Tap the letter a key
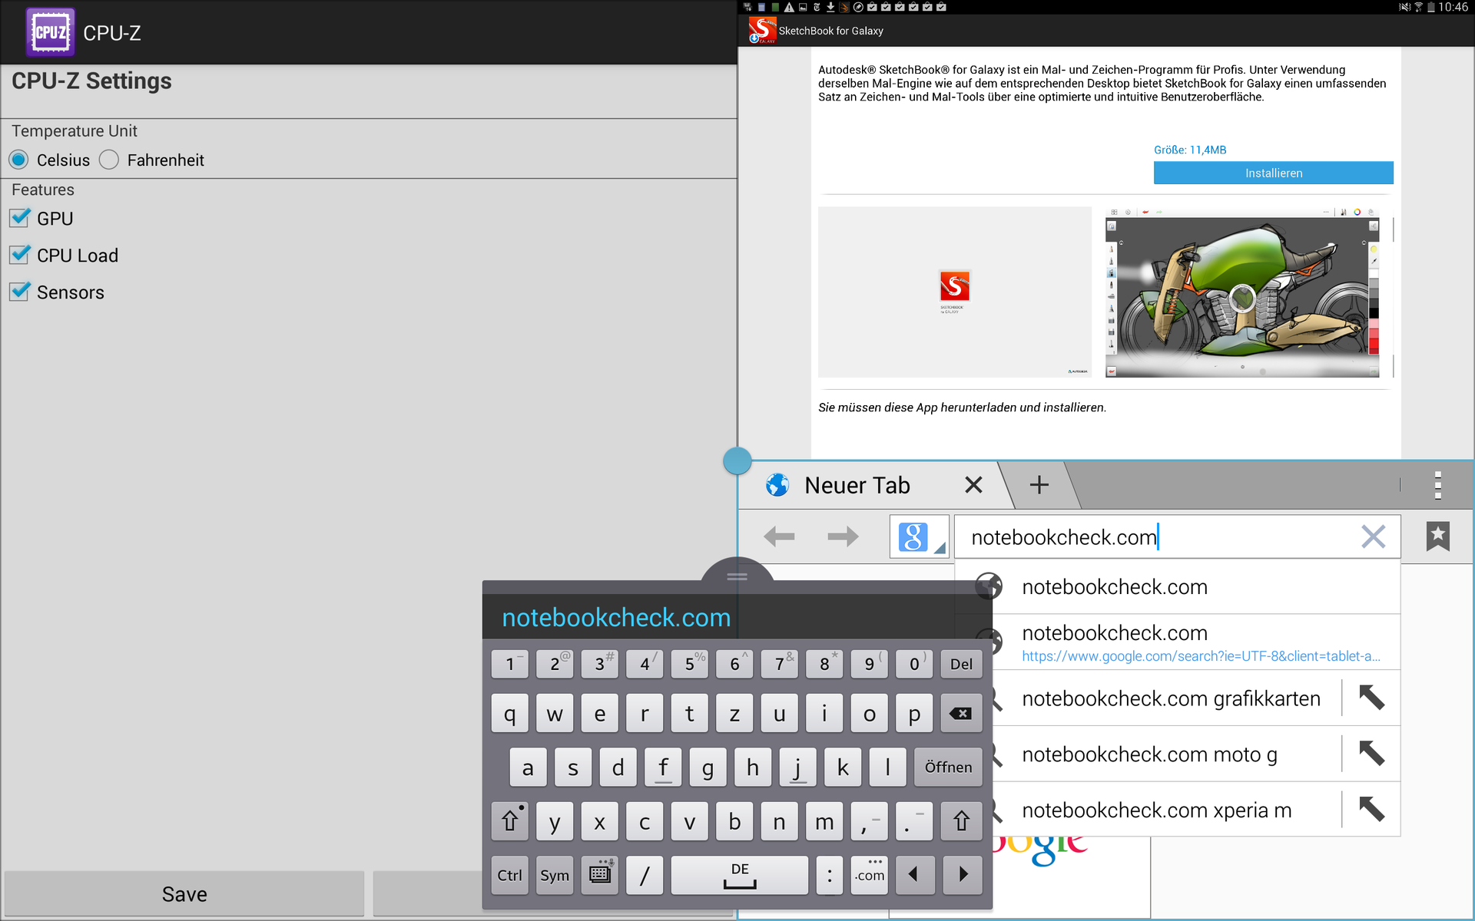Viewport: 1475px width, 921px height. (528, 767)
